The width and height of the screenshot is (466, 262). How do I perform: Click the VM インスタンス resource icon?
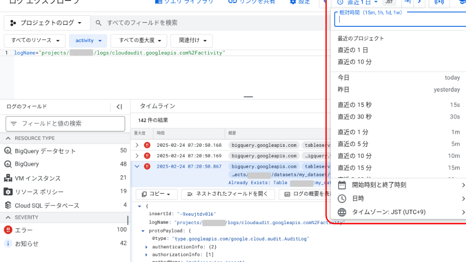point(8,178)
